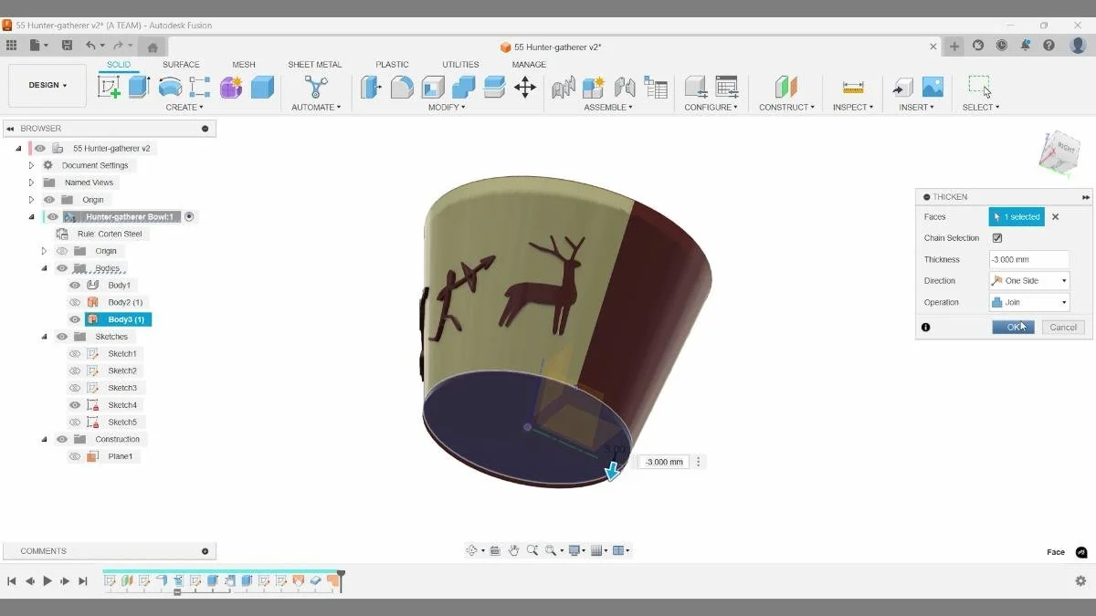Click the Measure tool under Inspect
1096x616 pixels.
pos(852,87)
